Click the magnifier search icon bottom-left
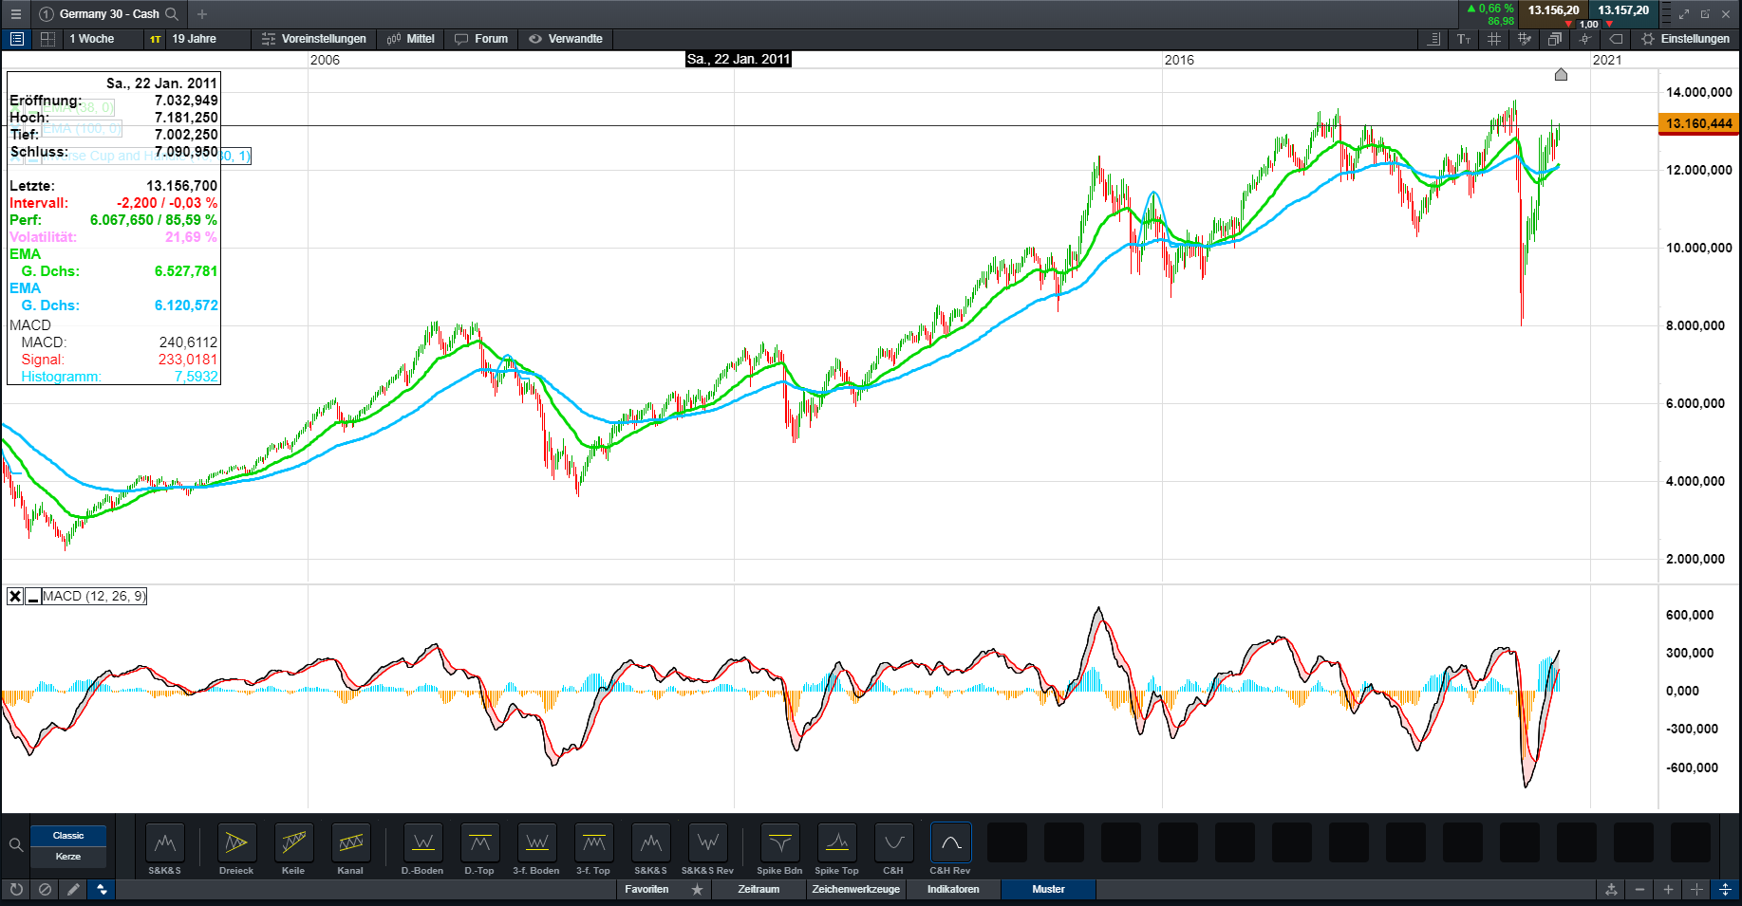The width and height of the screenshot is (1742, 906). tap(16, 845)
